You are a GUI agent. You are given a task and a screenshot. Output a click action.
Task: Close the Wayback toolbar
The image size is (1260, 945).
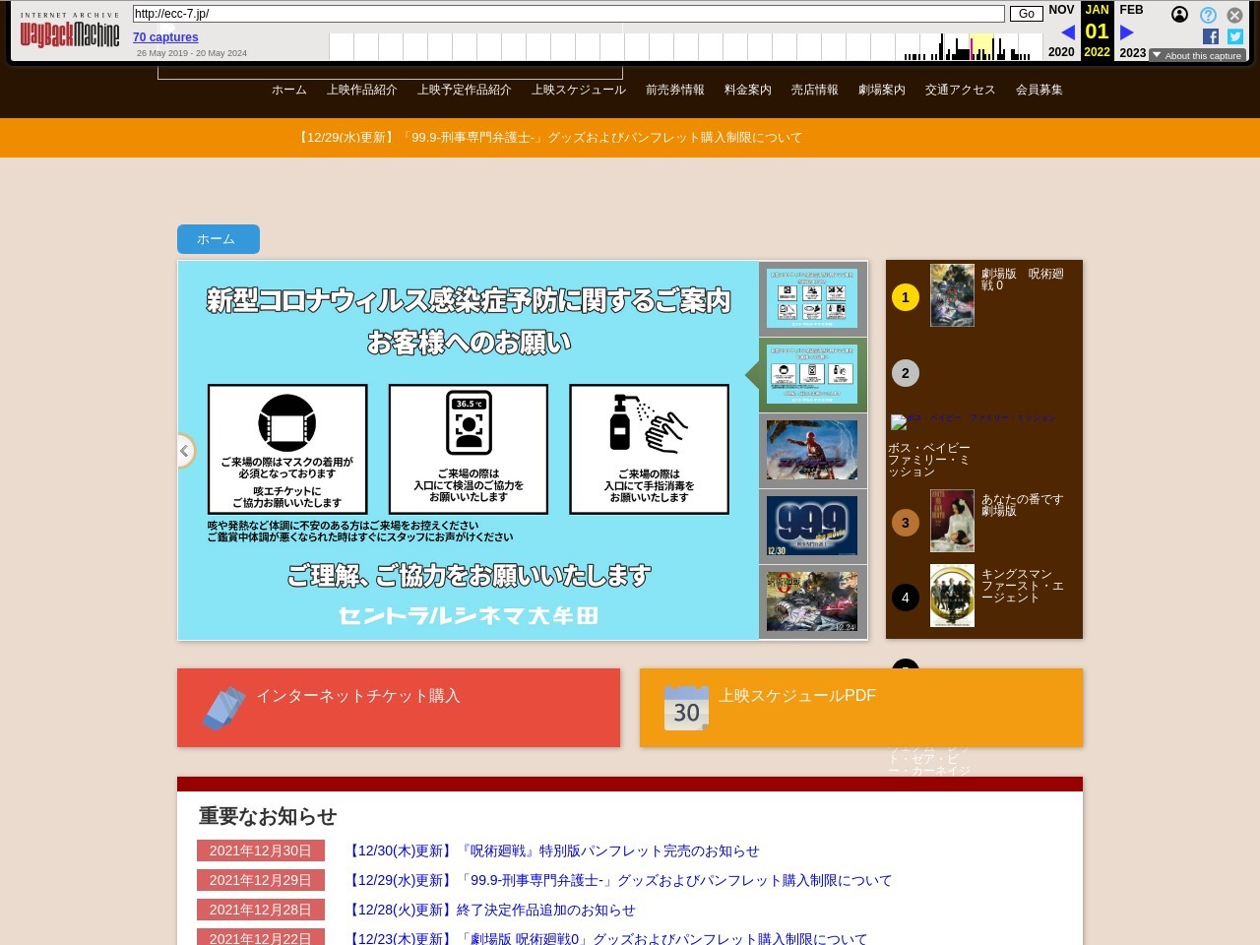(1234, 15)
